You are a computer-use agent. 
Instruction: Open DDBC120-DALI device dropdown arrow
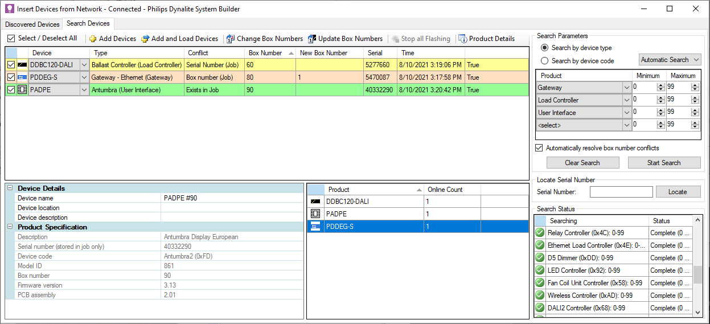[x=84, y=65]
